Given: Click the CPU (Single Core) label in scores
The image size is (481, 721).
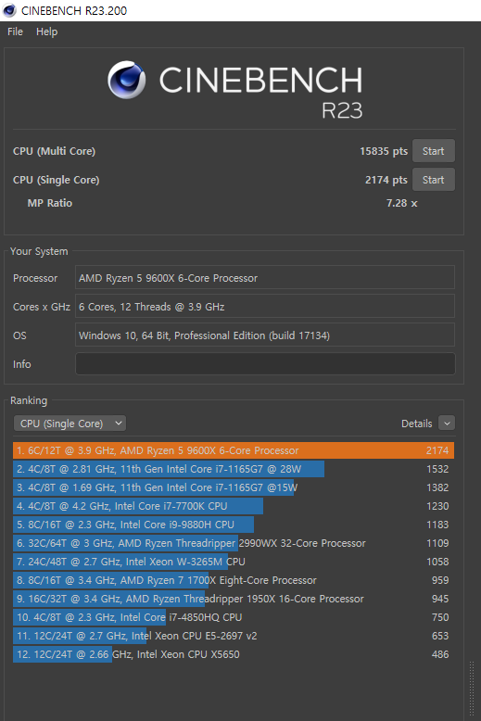Looking at the screenshot, I should pos(57,180).
